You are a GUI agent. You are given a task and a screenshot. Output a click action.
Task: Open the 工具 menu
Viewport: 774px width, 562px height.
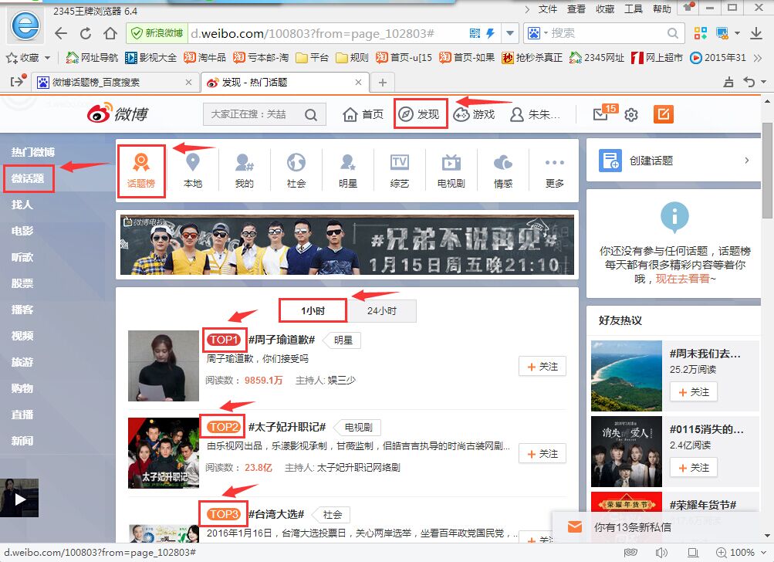634,9
